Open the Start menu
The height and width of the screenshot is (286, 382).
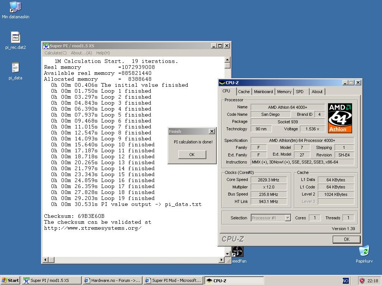10,280
